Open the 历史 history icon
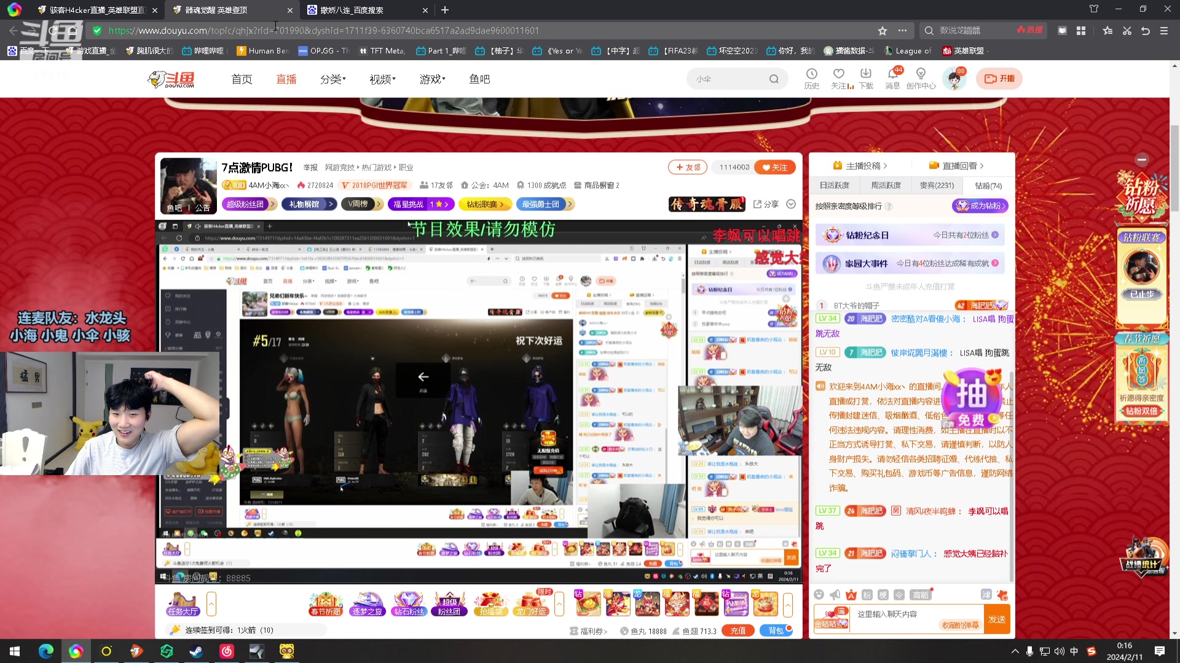 point(812,79)
